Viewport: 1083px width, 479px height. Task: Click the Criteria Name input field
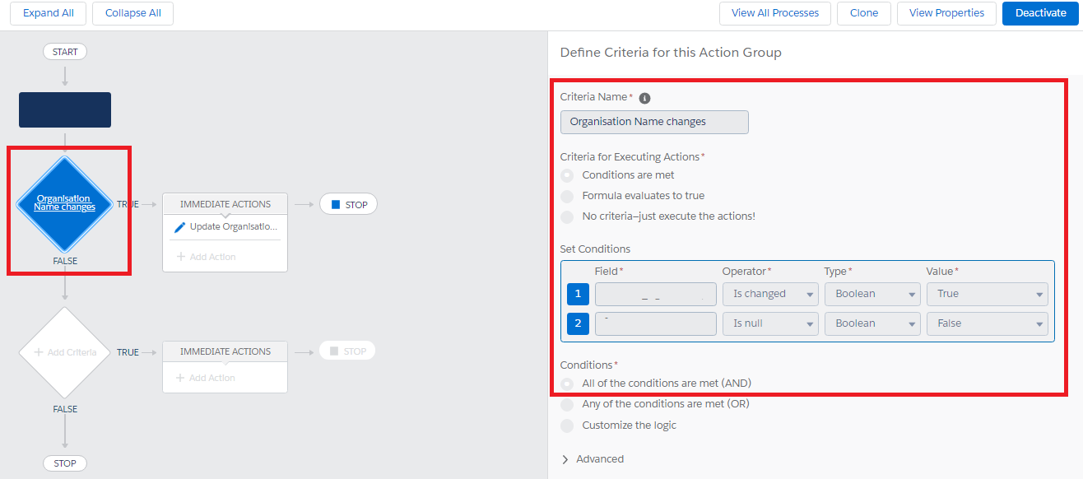coord(654,122)
